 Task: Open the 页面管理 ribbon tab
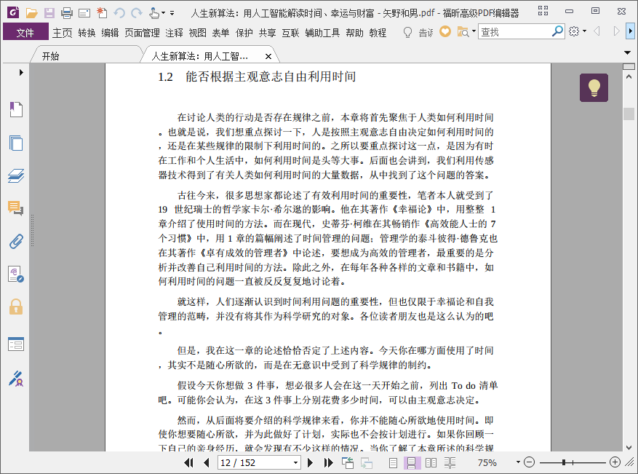pos(142,33)
